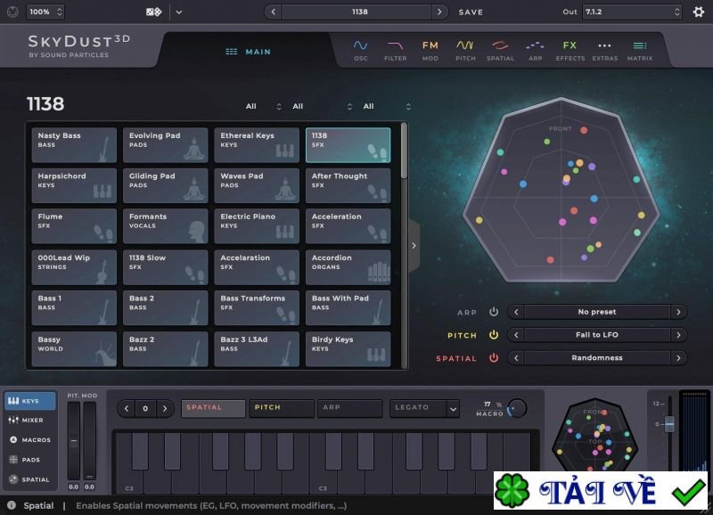713x515 pixels.
Task: Open ARP No preset selector
Action: click(597, 312)
